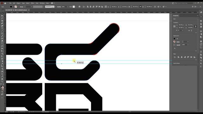Screen dimensions: 203x114
Task: Horizontal align left in Properties Align section
Action: pyautogui.click(x=179, y=57)
